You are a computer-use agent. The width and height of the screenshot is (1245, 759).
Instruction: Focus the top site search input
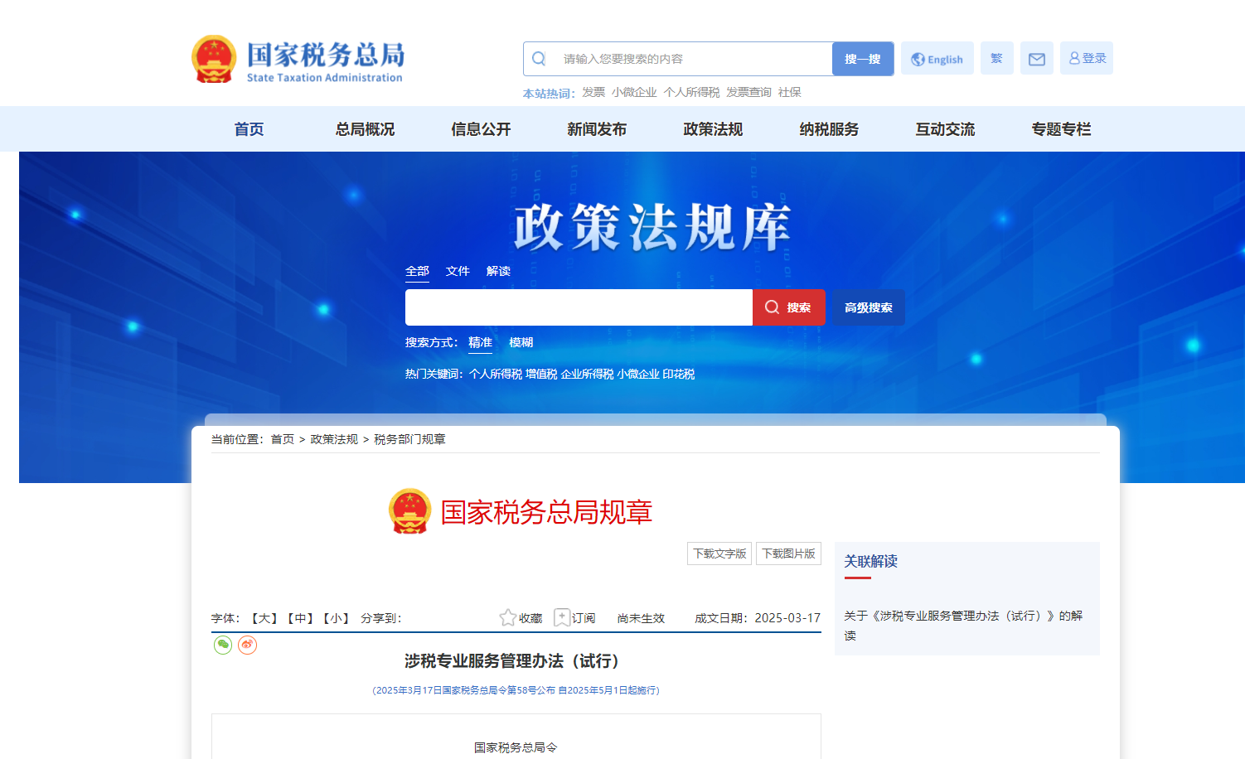692,59
